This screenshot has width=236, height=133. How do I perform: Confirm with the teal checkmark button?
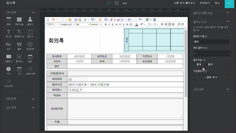(x=229, y=4)
